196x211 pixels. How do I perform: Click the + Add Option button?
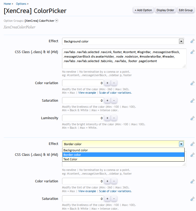(x=143, y=10)
